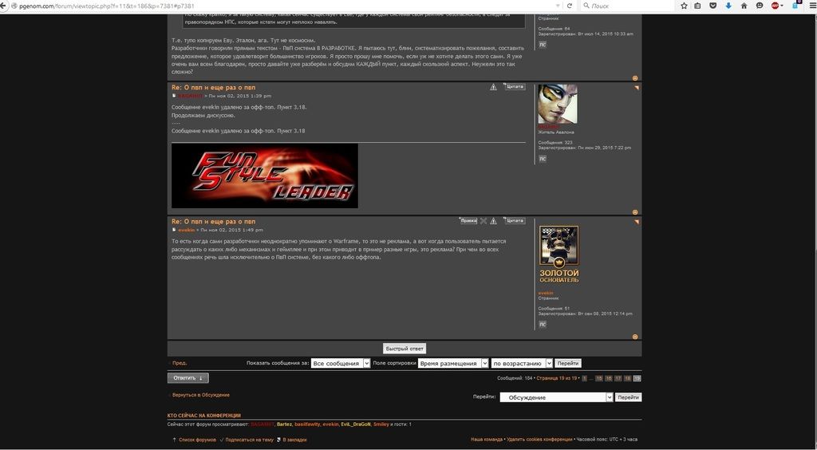The height and width of the screenshot is (450, 817).
Task: Click into the 'Поиск' browser search field
Action: 628,6
